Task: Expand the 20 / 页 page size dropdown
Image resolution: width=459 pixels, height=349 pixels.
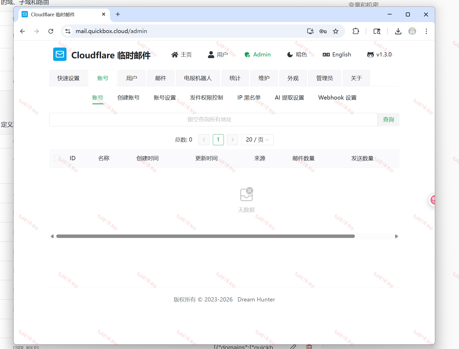Action: click(x=257, y=140)
